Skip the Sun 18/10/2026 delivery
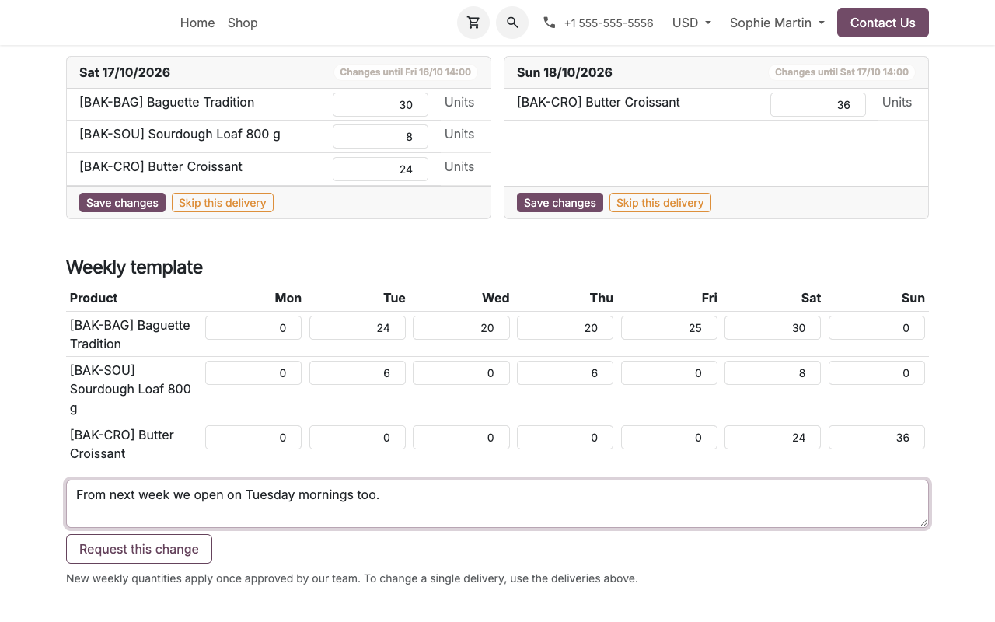995x622 pixels. (660, 203)
